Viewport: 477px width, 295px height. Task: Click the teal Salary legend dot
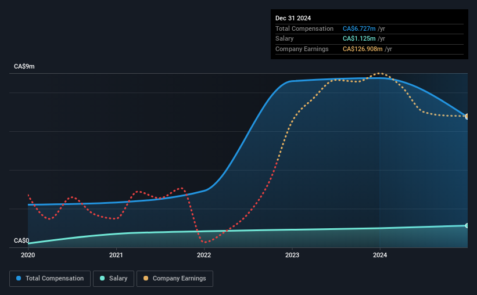coord(102,278)
